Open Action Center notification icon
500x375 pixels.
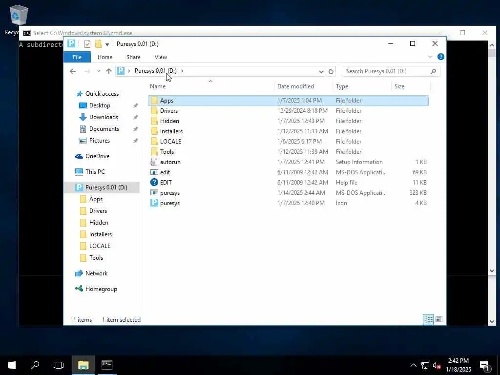tap(485, 366)
